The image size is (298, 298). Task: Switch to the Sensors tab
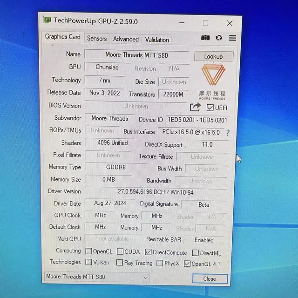click(97, 39)
